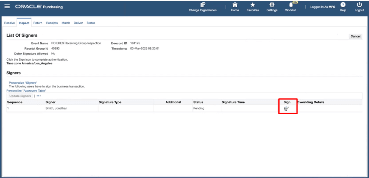Viewport: 369px width, 178px height.
Task: Switch to the Deliver tab
Action: pyautogui.click(x=78, y=23)
